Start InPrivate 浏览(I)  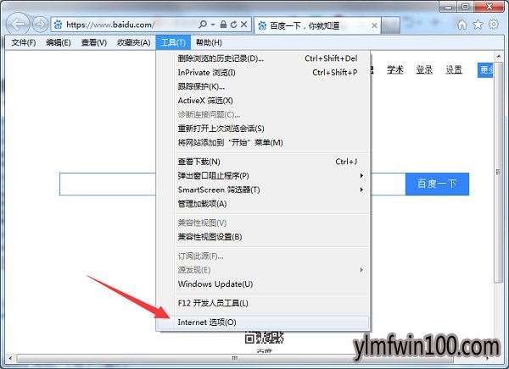263,72
